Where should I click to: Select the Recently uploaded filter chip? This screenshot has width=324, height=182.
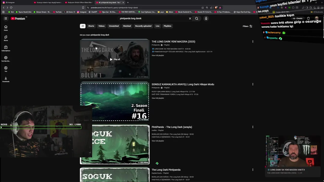click(143, 26)
